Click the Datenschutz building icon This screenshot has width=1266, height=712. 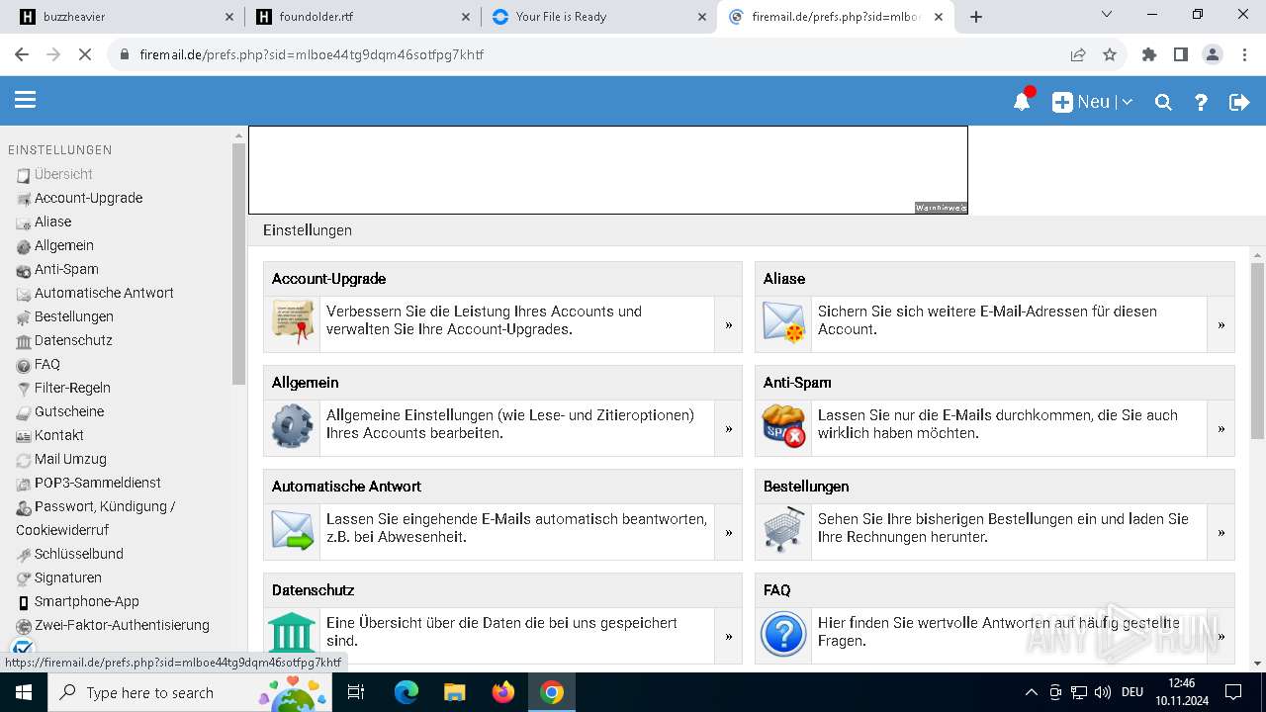292,634
